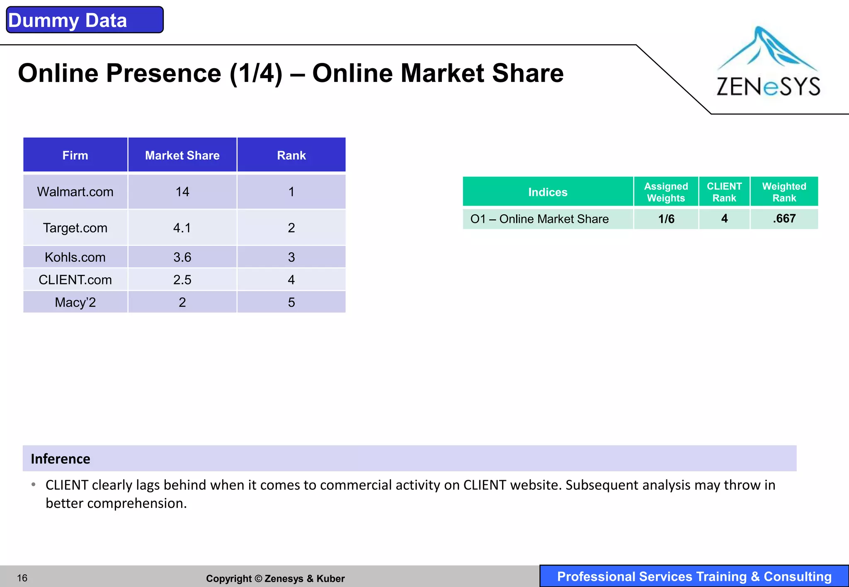This screenshot has width=849, height=587.
Task: Click the Market Share column header
Action: click(182, 155)
